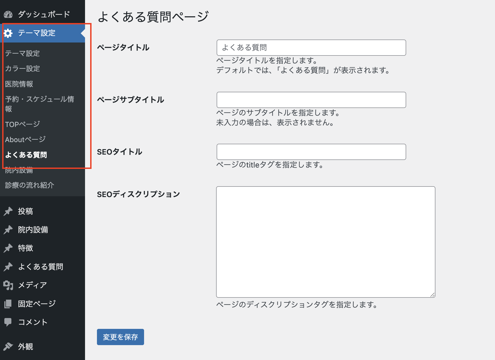Click the コメント speech bubble icon

[8, 322]
